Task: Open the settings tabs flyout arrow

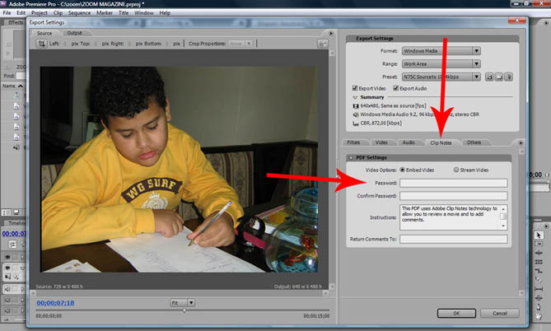Action: tap(520, 142)
